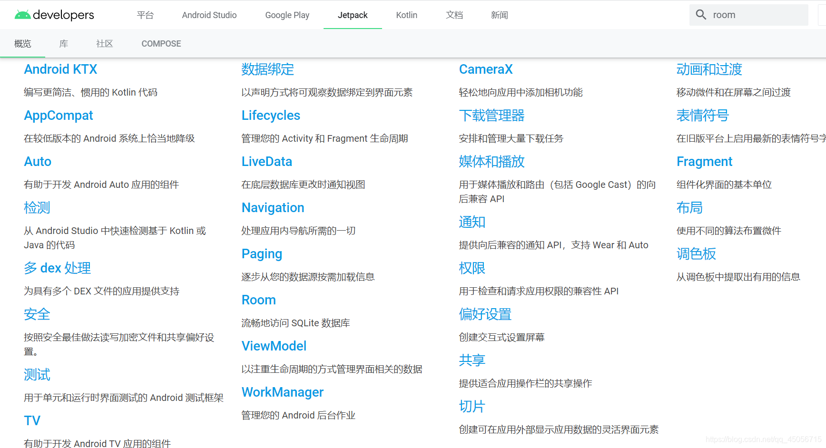The height and width of the screenshot is (448, 826).
Task: Click the text 逐步从您的数据源按需加载信息
Action: pyautogui.click(x=308, y=277)
